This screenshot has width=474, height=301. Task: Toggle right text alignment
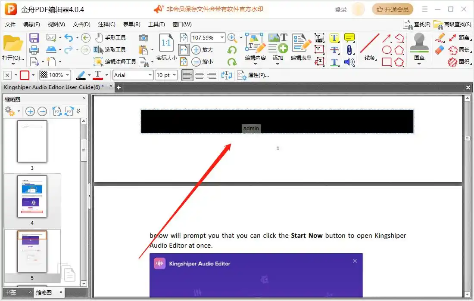(212, 75)
